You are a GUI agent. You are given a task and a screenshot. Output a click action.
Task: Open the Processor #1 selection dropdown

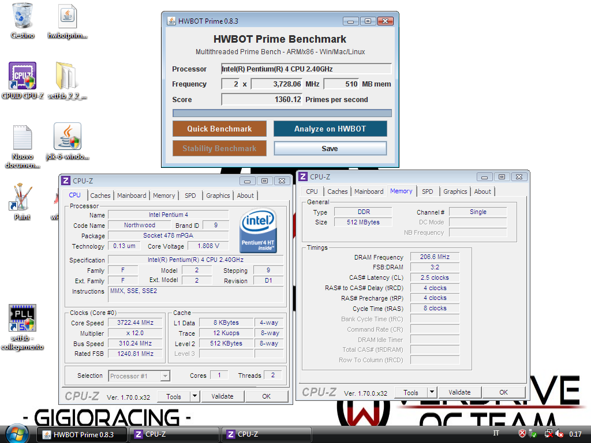point(139,376)
